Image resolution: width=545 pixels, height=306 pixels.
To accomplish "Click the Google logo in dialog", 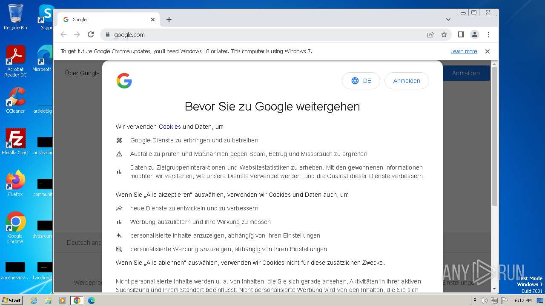I will [x=124, y=81].
